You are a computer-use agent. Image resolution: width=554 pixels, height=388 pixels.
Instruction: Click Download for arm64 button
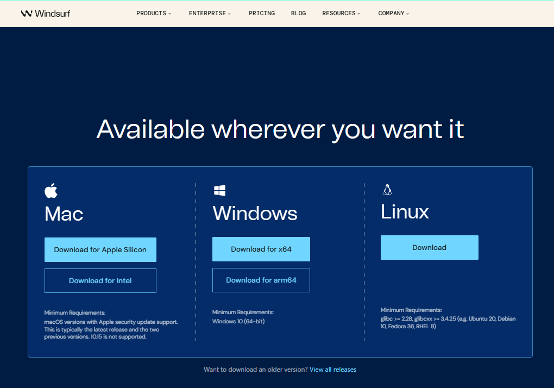click(x=261, y=280)
